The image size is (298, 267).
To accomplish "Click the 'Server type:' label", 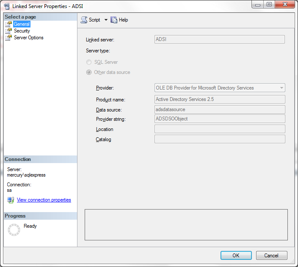I will 98,51.
